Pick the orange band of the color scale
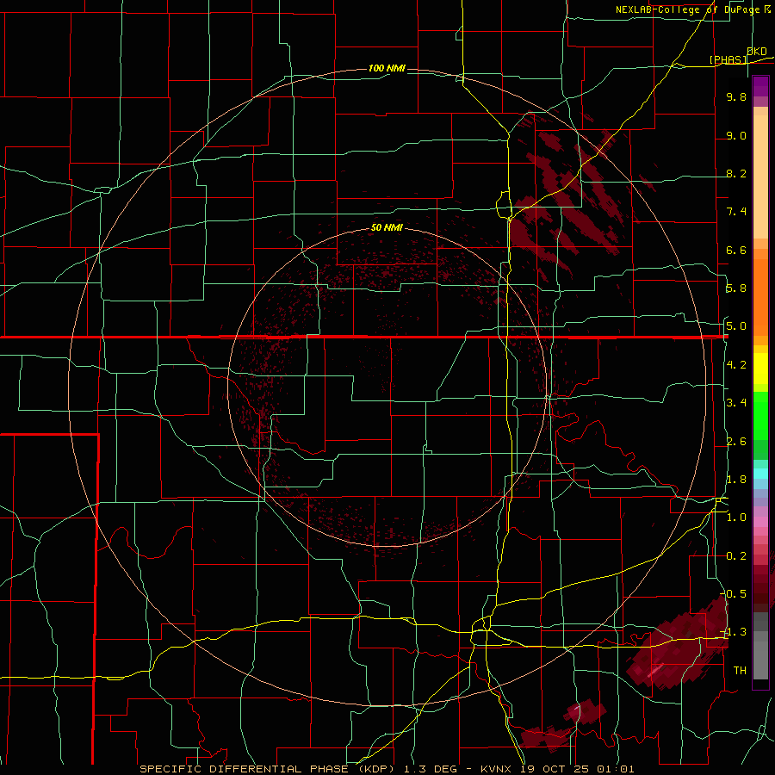The height and width of the screenshot is (775, 775). coord(760,296)
